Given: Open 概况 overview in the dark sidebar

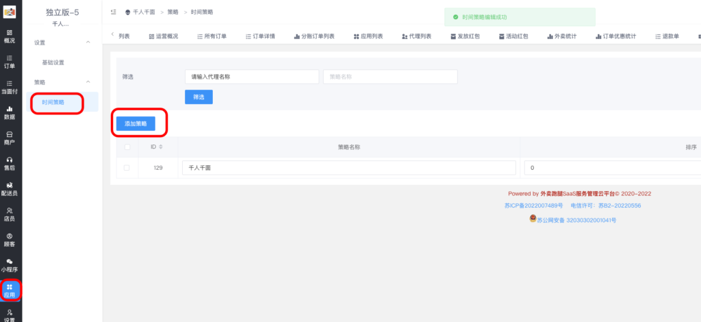Looking at the screenshot, I should coord(10,36).
